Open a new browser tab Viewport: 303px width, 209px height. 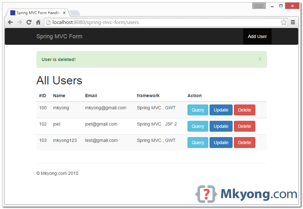coord(75,13)
